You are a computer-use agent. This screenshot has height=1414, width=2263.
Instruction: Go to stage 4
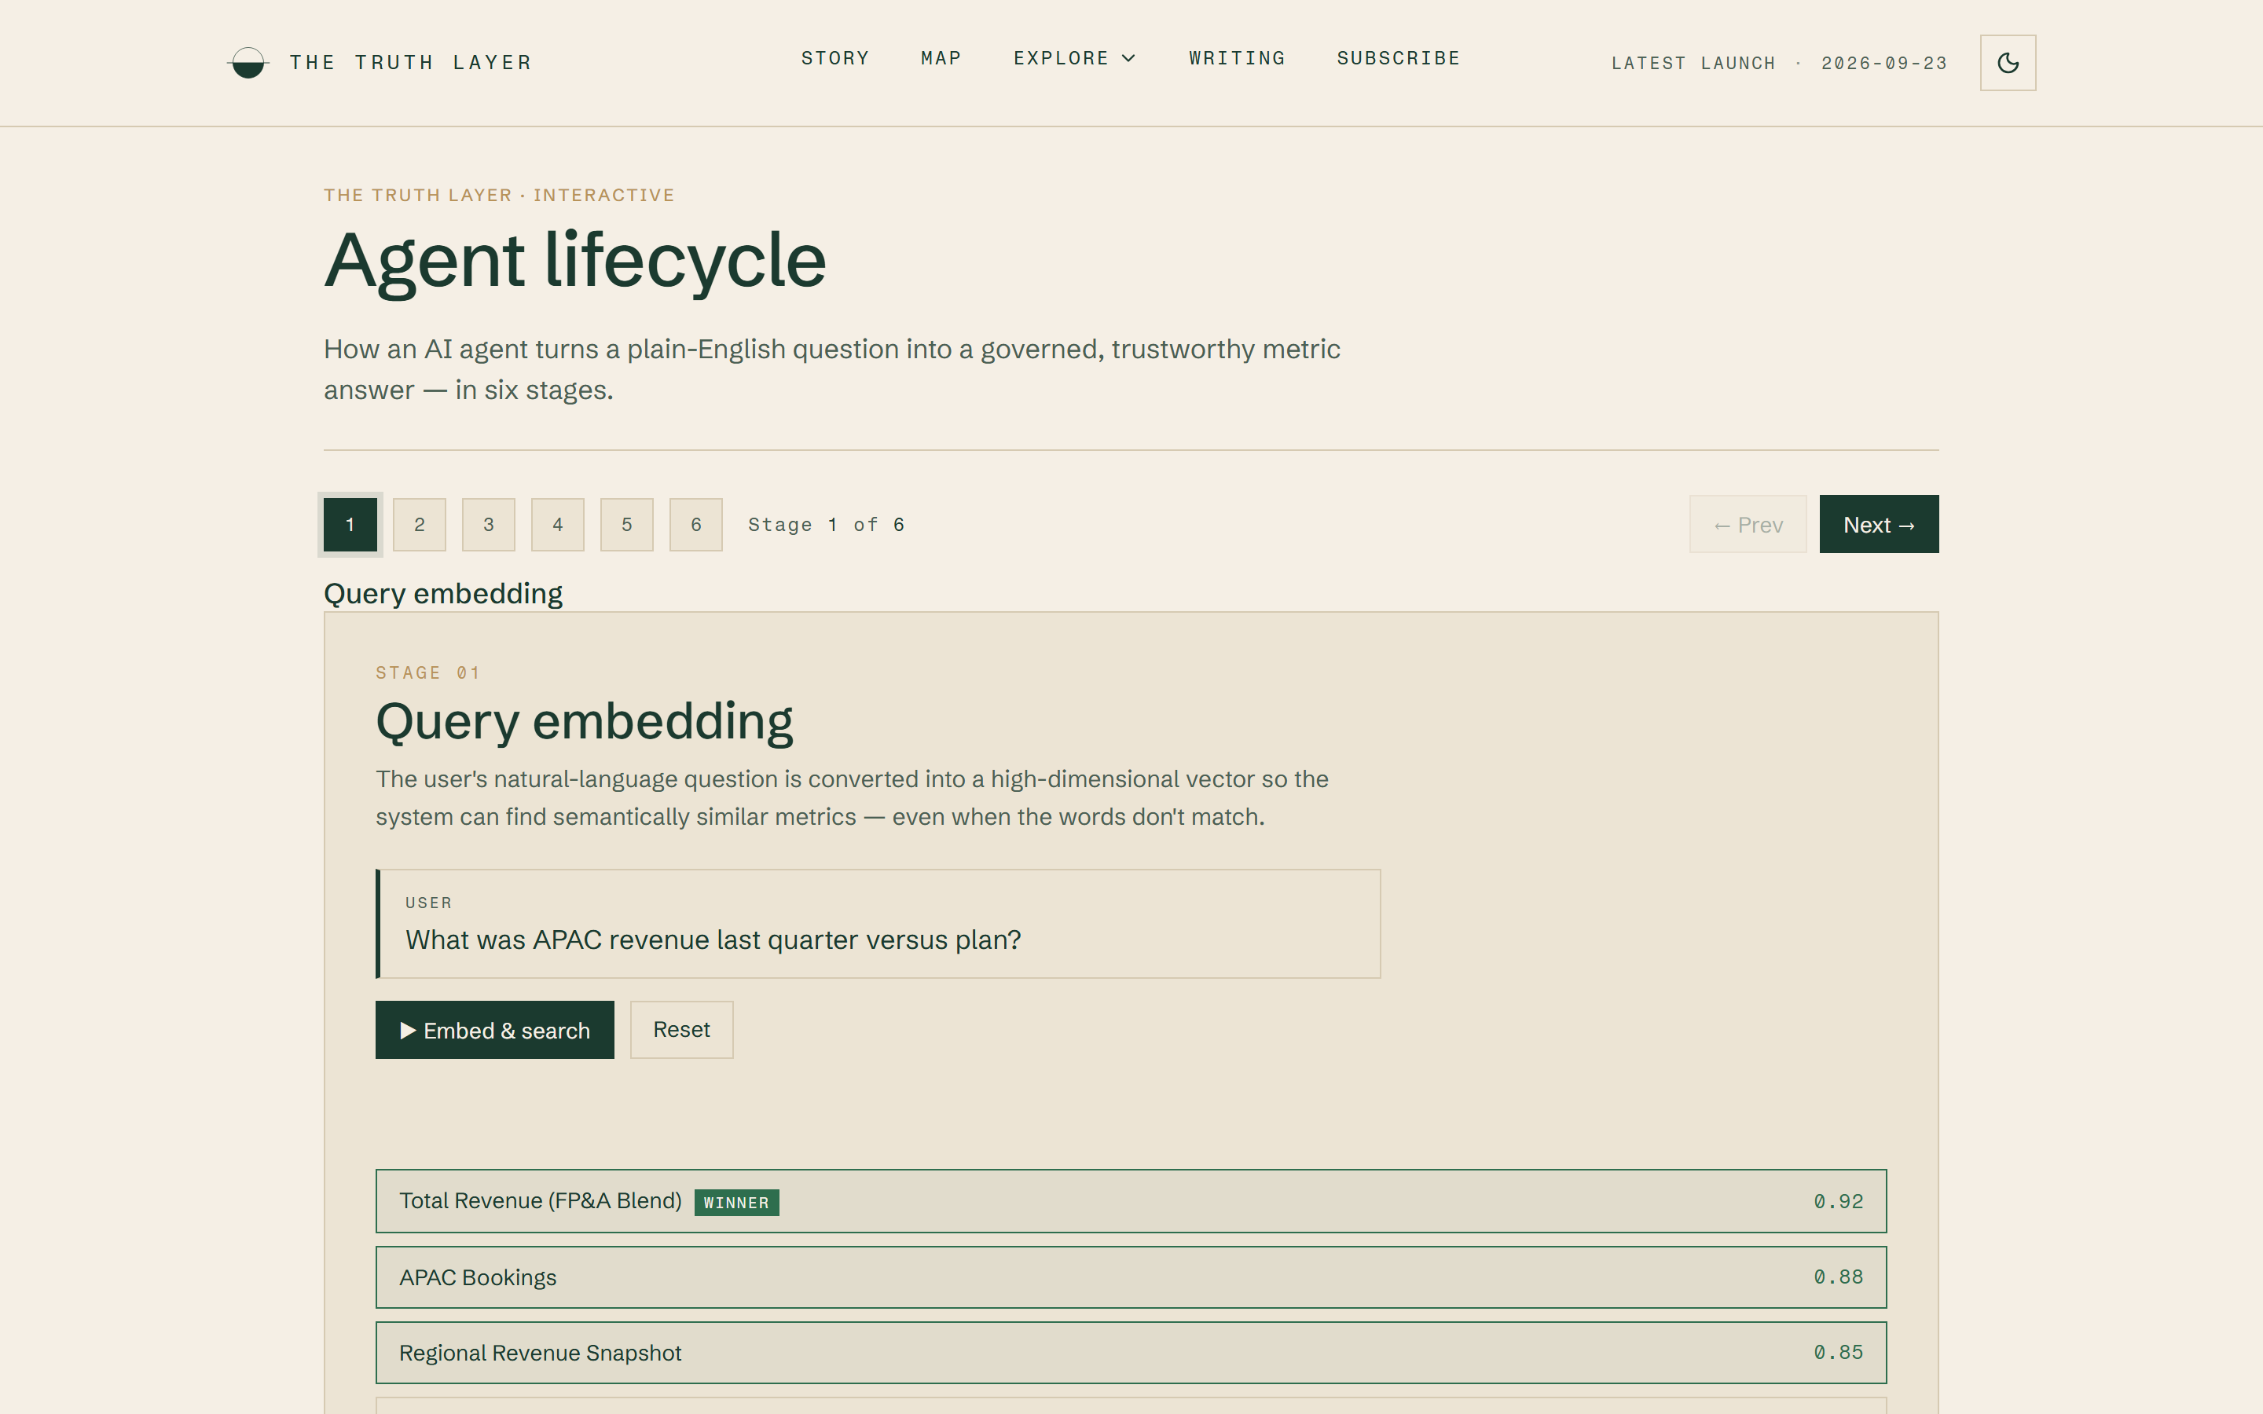tap(557, 525)
